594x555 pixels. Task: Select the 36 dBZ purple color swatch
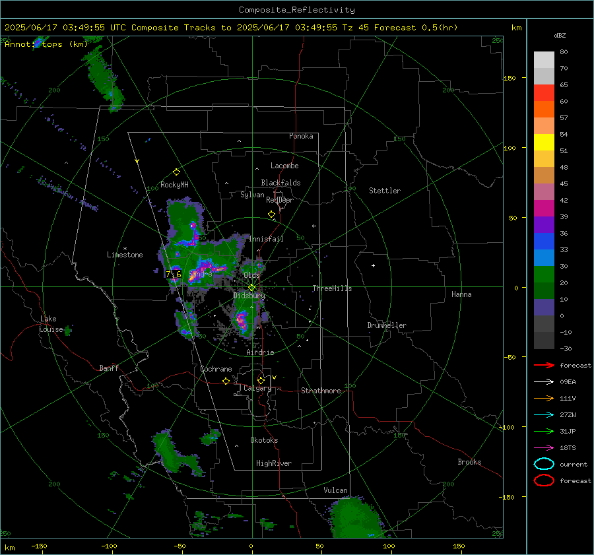[544, 224]
